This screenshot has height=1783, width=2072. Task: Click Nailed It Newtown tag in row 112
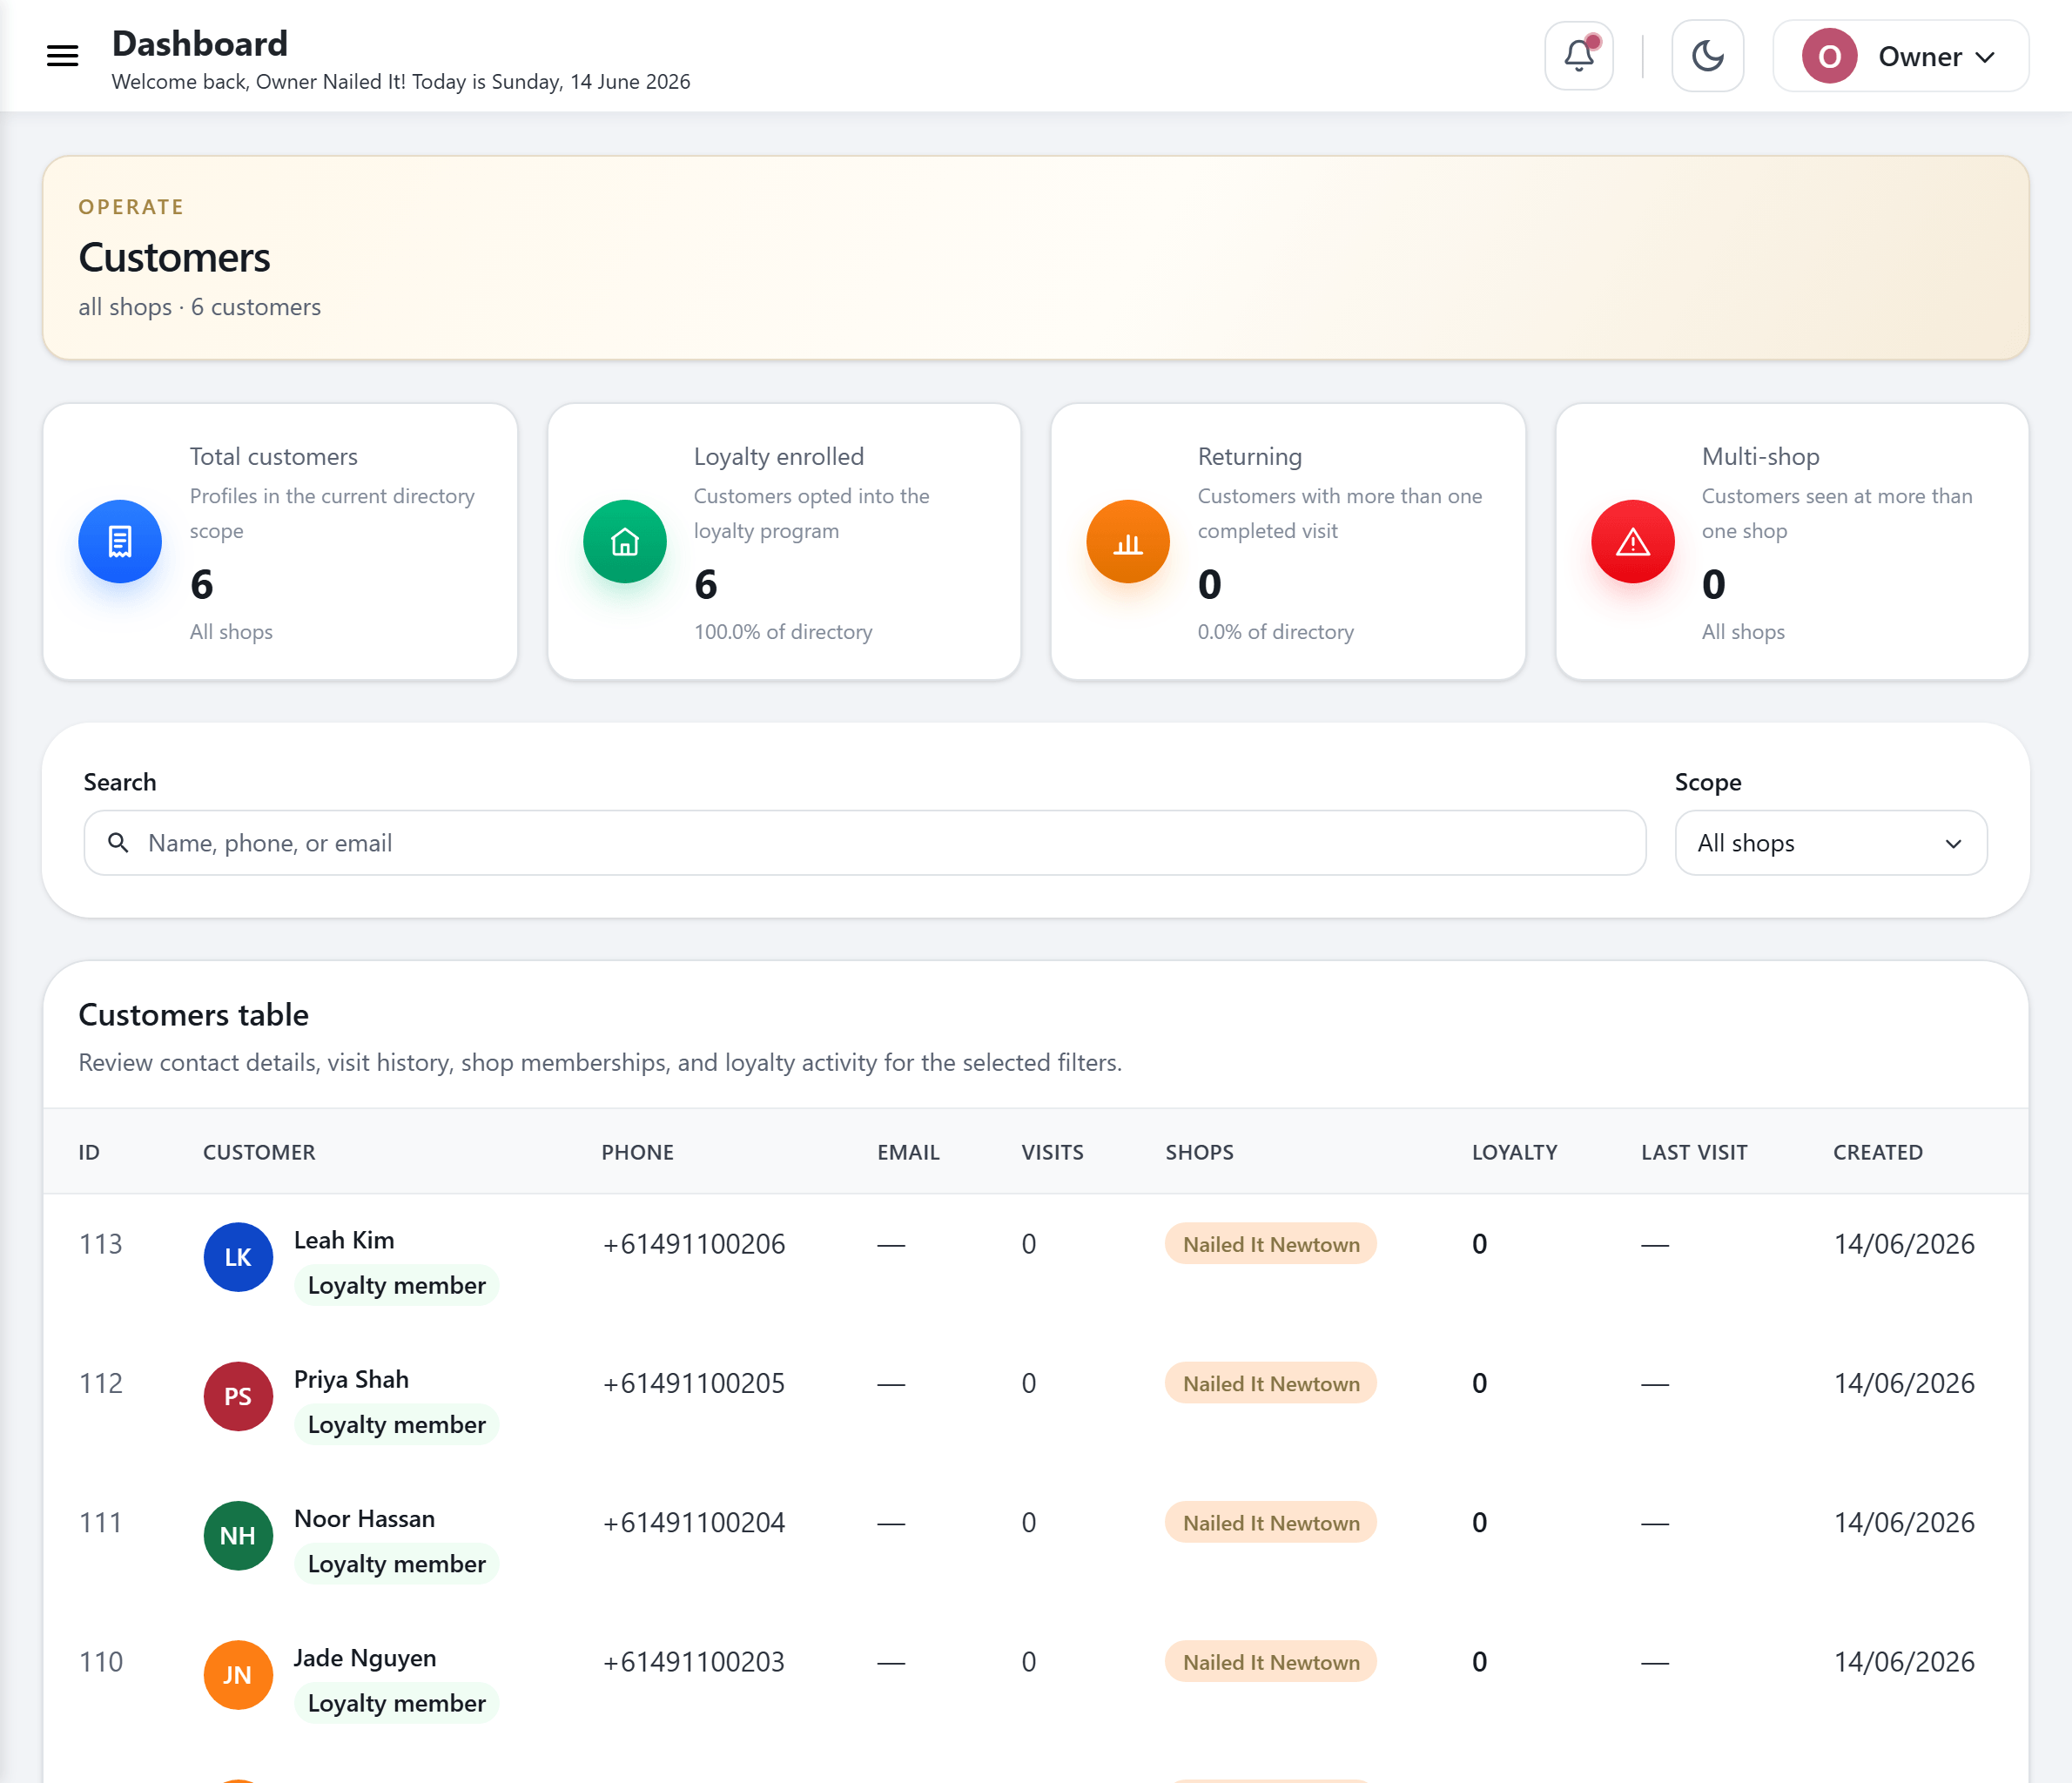1271,1383
